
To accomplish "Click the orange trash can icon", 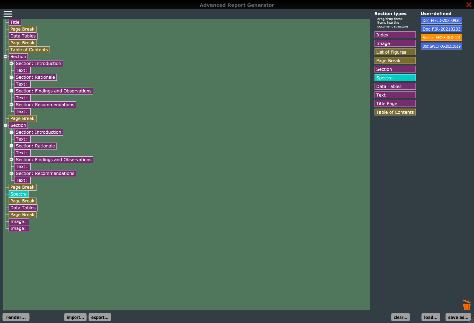I will tap(466, 304).
